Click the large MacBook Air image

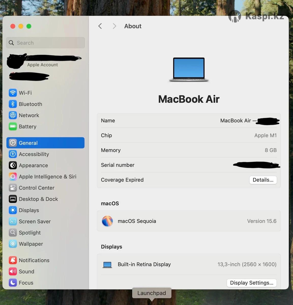(189, 69)
